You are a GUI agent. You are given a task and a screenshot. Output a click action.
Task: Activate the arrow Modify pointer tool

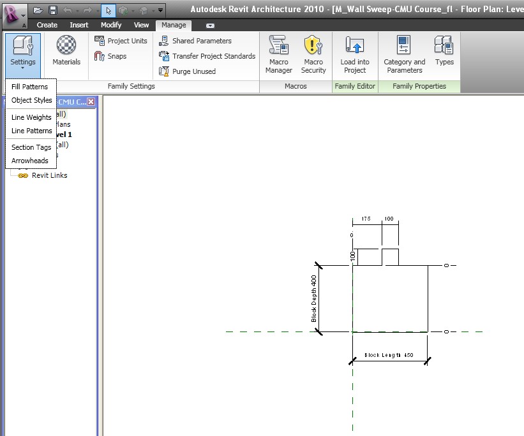pyautogui.click(x=109, y=10)
